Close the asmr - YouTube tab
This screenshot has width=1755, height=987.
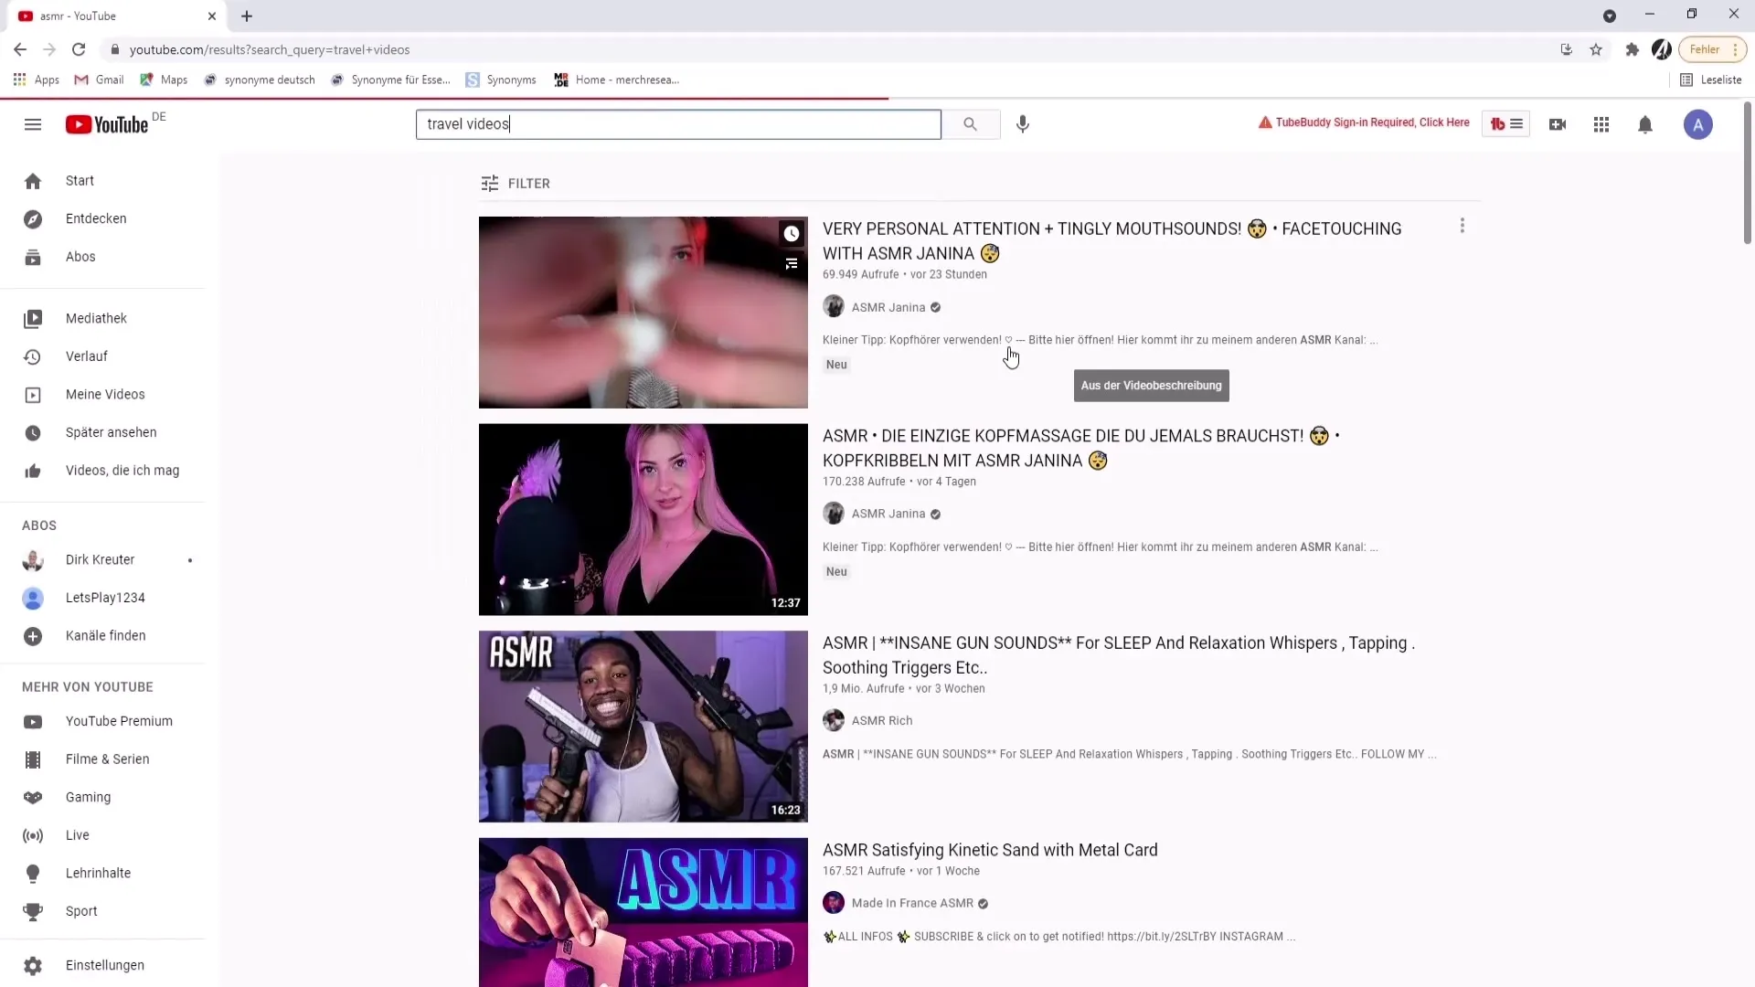click(212, 16)
